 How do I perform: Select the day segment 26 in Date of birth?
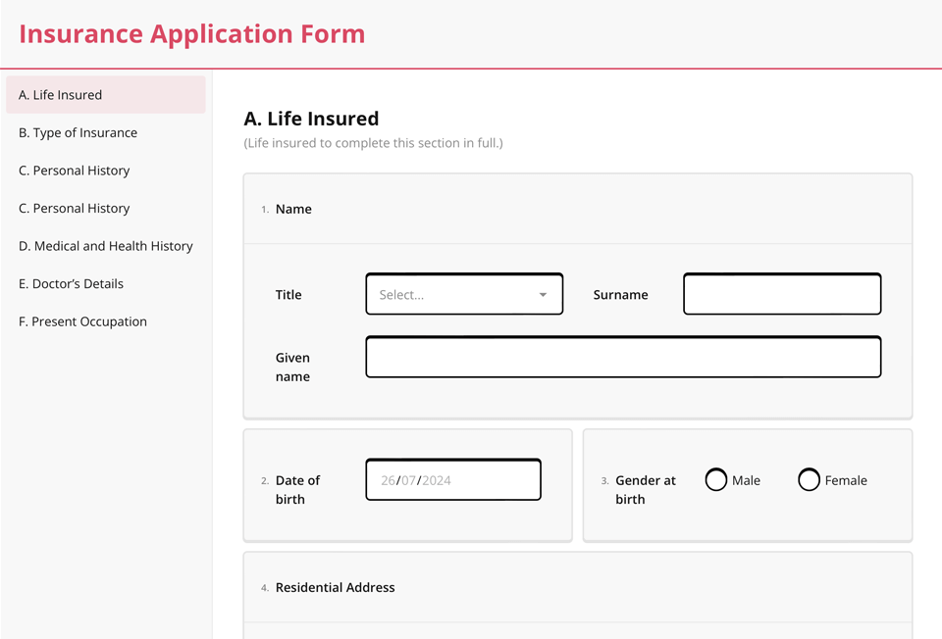coord(388,480)
